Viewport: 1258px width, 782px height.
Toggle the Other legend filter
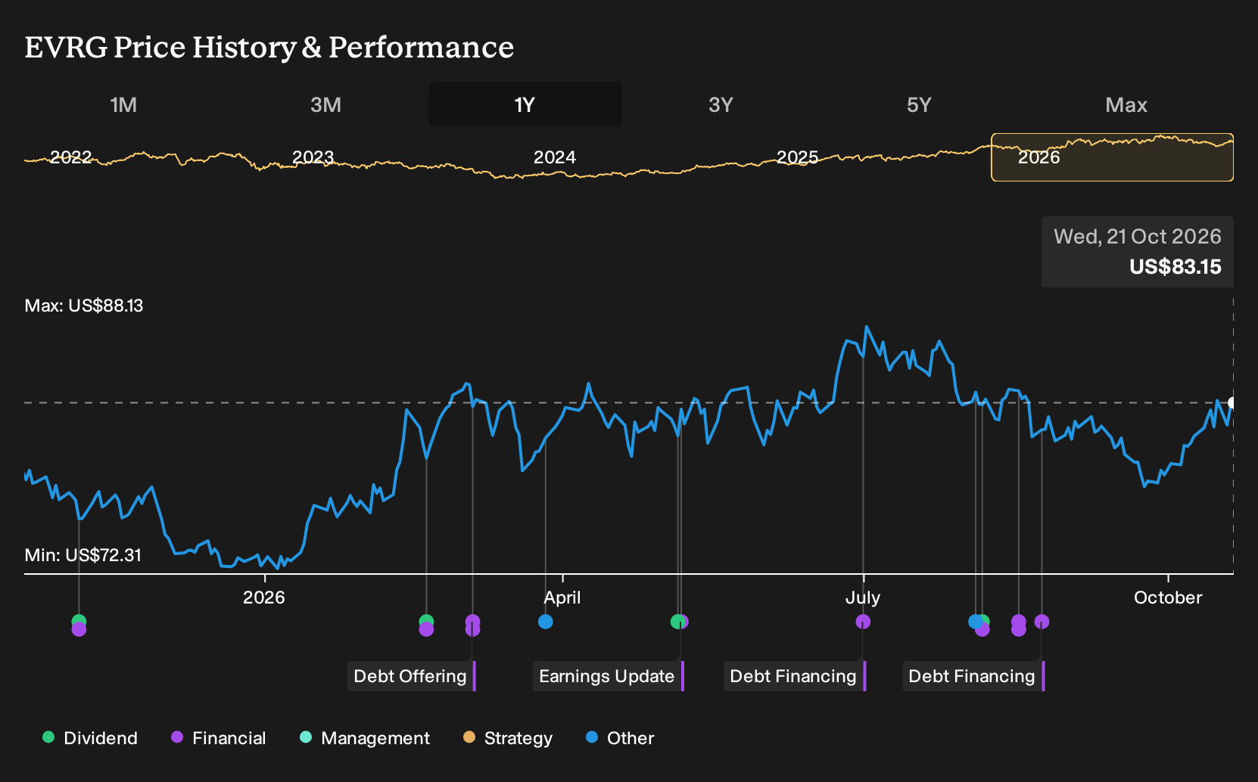[620, 738]
